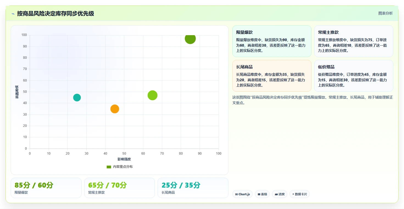Select the Chart.js tag
Screen dimensions: 404x209
click(243, 194)
